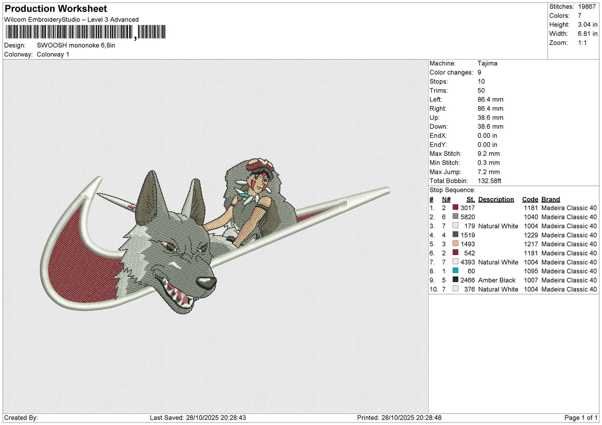Select the peach swatch with 1493 stitches
Image resolution: width=602 pixels, height=425 pixels.
[x=456, y=244]
